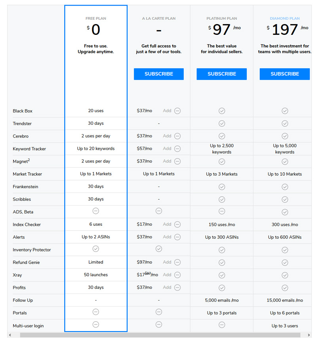320x343 pixels.
Task: Subscribe to the A La Carte plan
Action: [159, 74]
